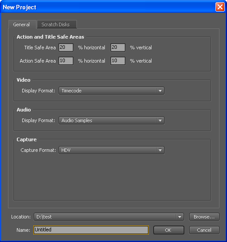Click Action Safe Area vertical percentage field
The image size is (227, 242).
(x=118, y=61)
